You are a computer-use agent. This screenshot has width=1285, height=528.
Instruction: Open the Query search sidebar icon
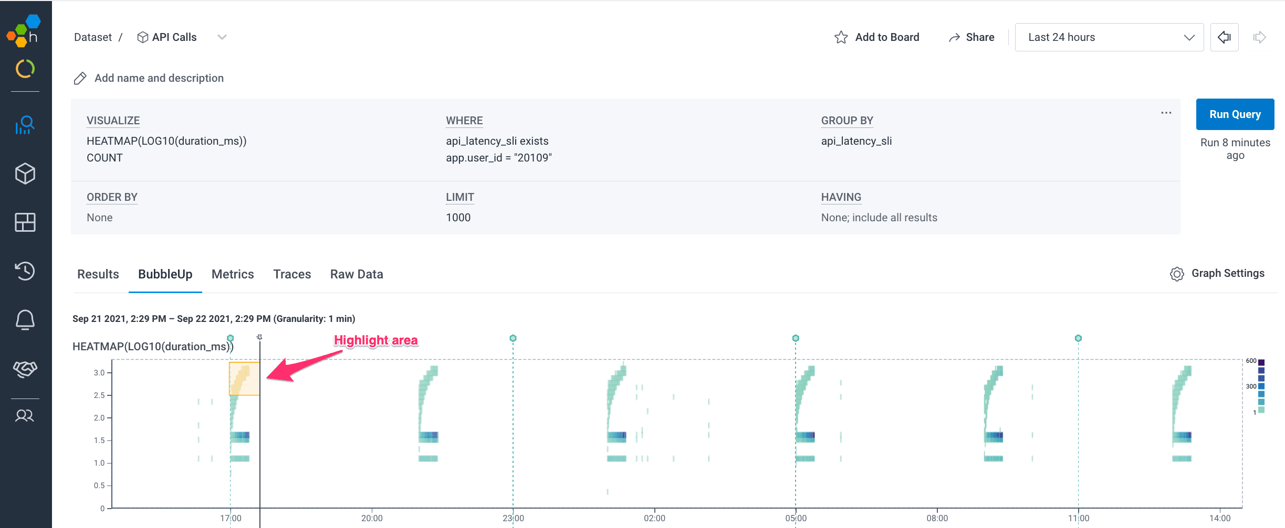25,125
